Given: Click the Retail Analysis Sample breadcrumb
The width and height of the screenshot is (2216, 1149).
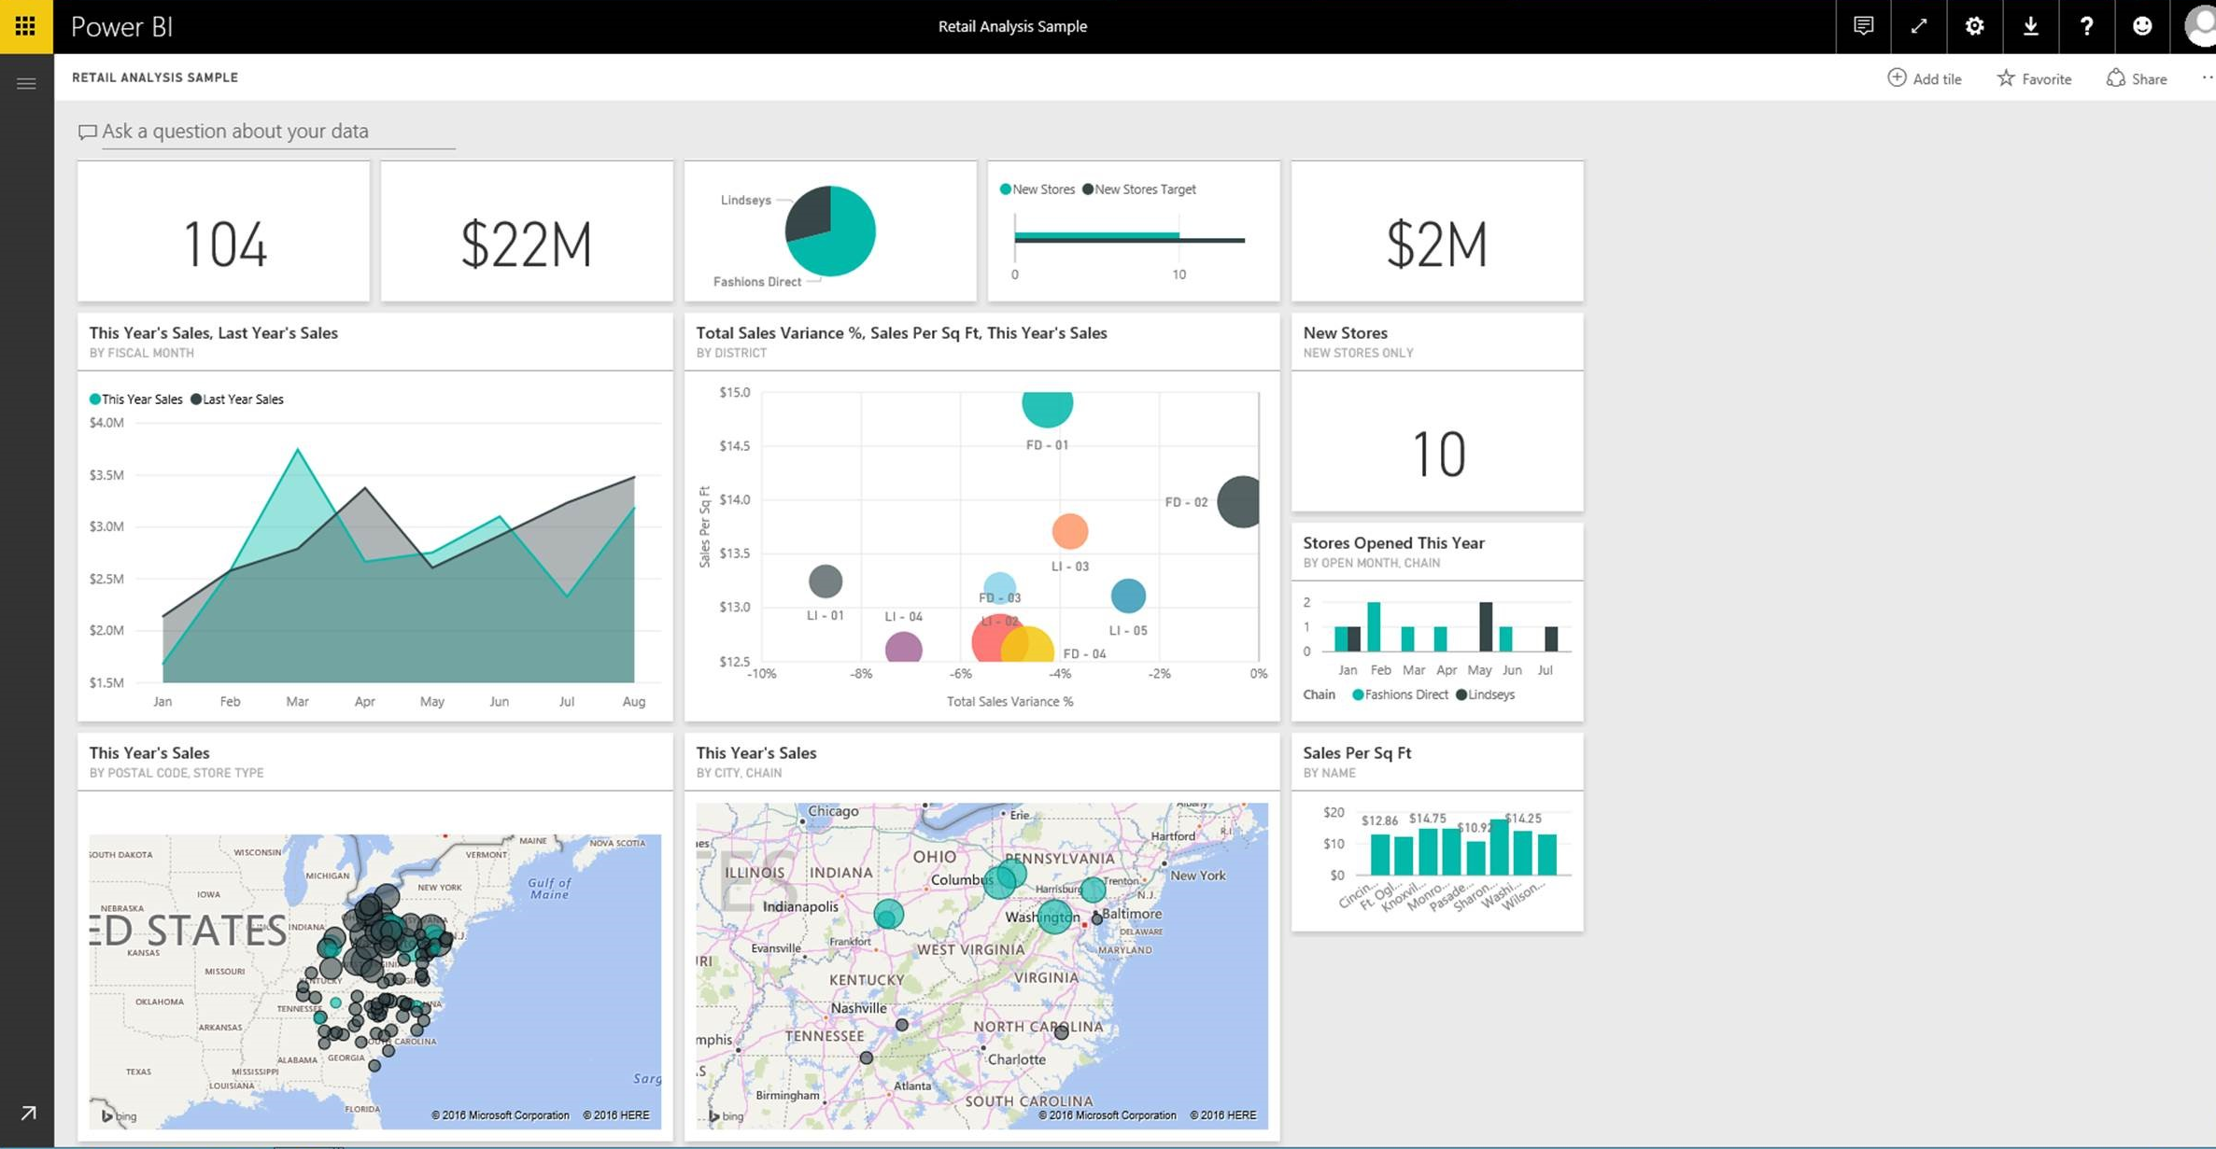Looking at the screenshot, I should [x=155, y=77].
